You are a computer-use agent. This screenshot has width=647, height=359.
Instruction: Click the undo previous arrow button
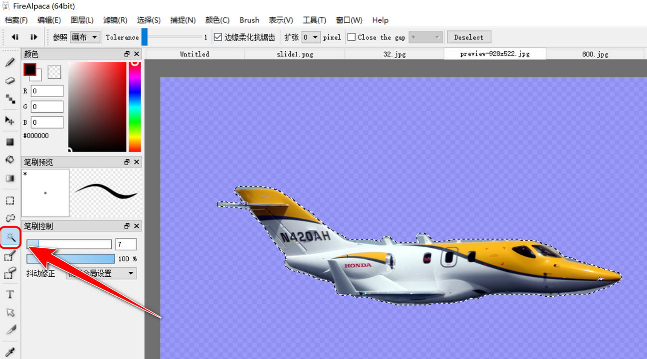pos(15,37)
